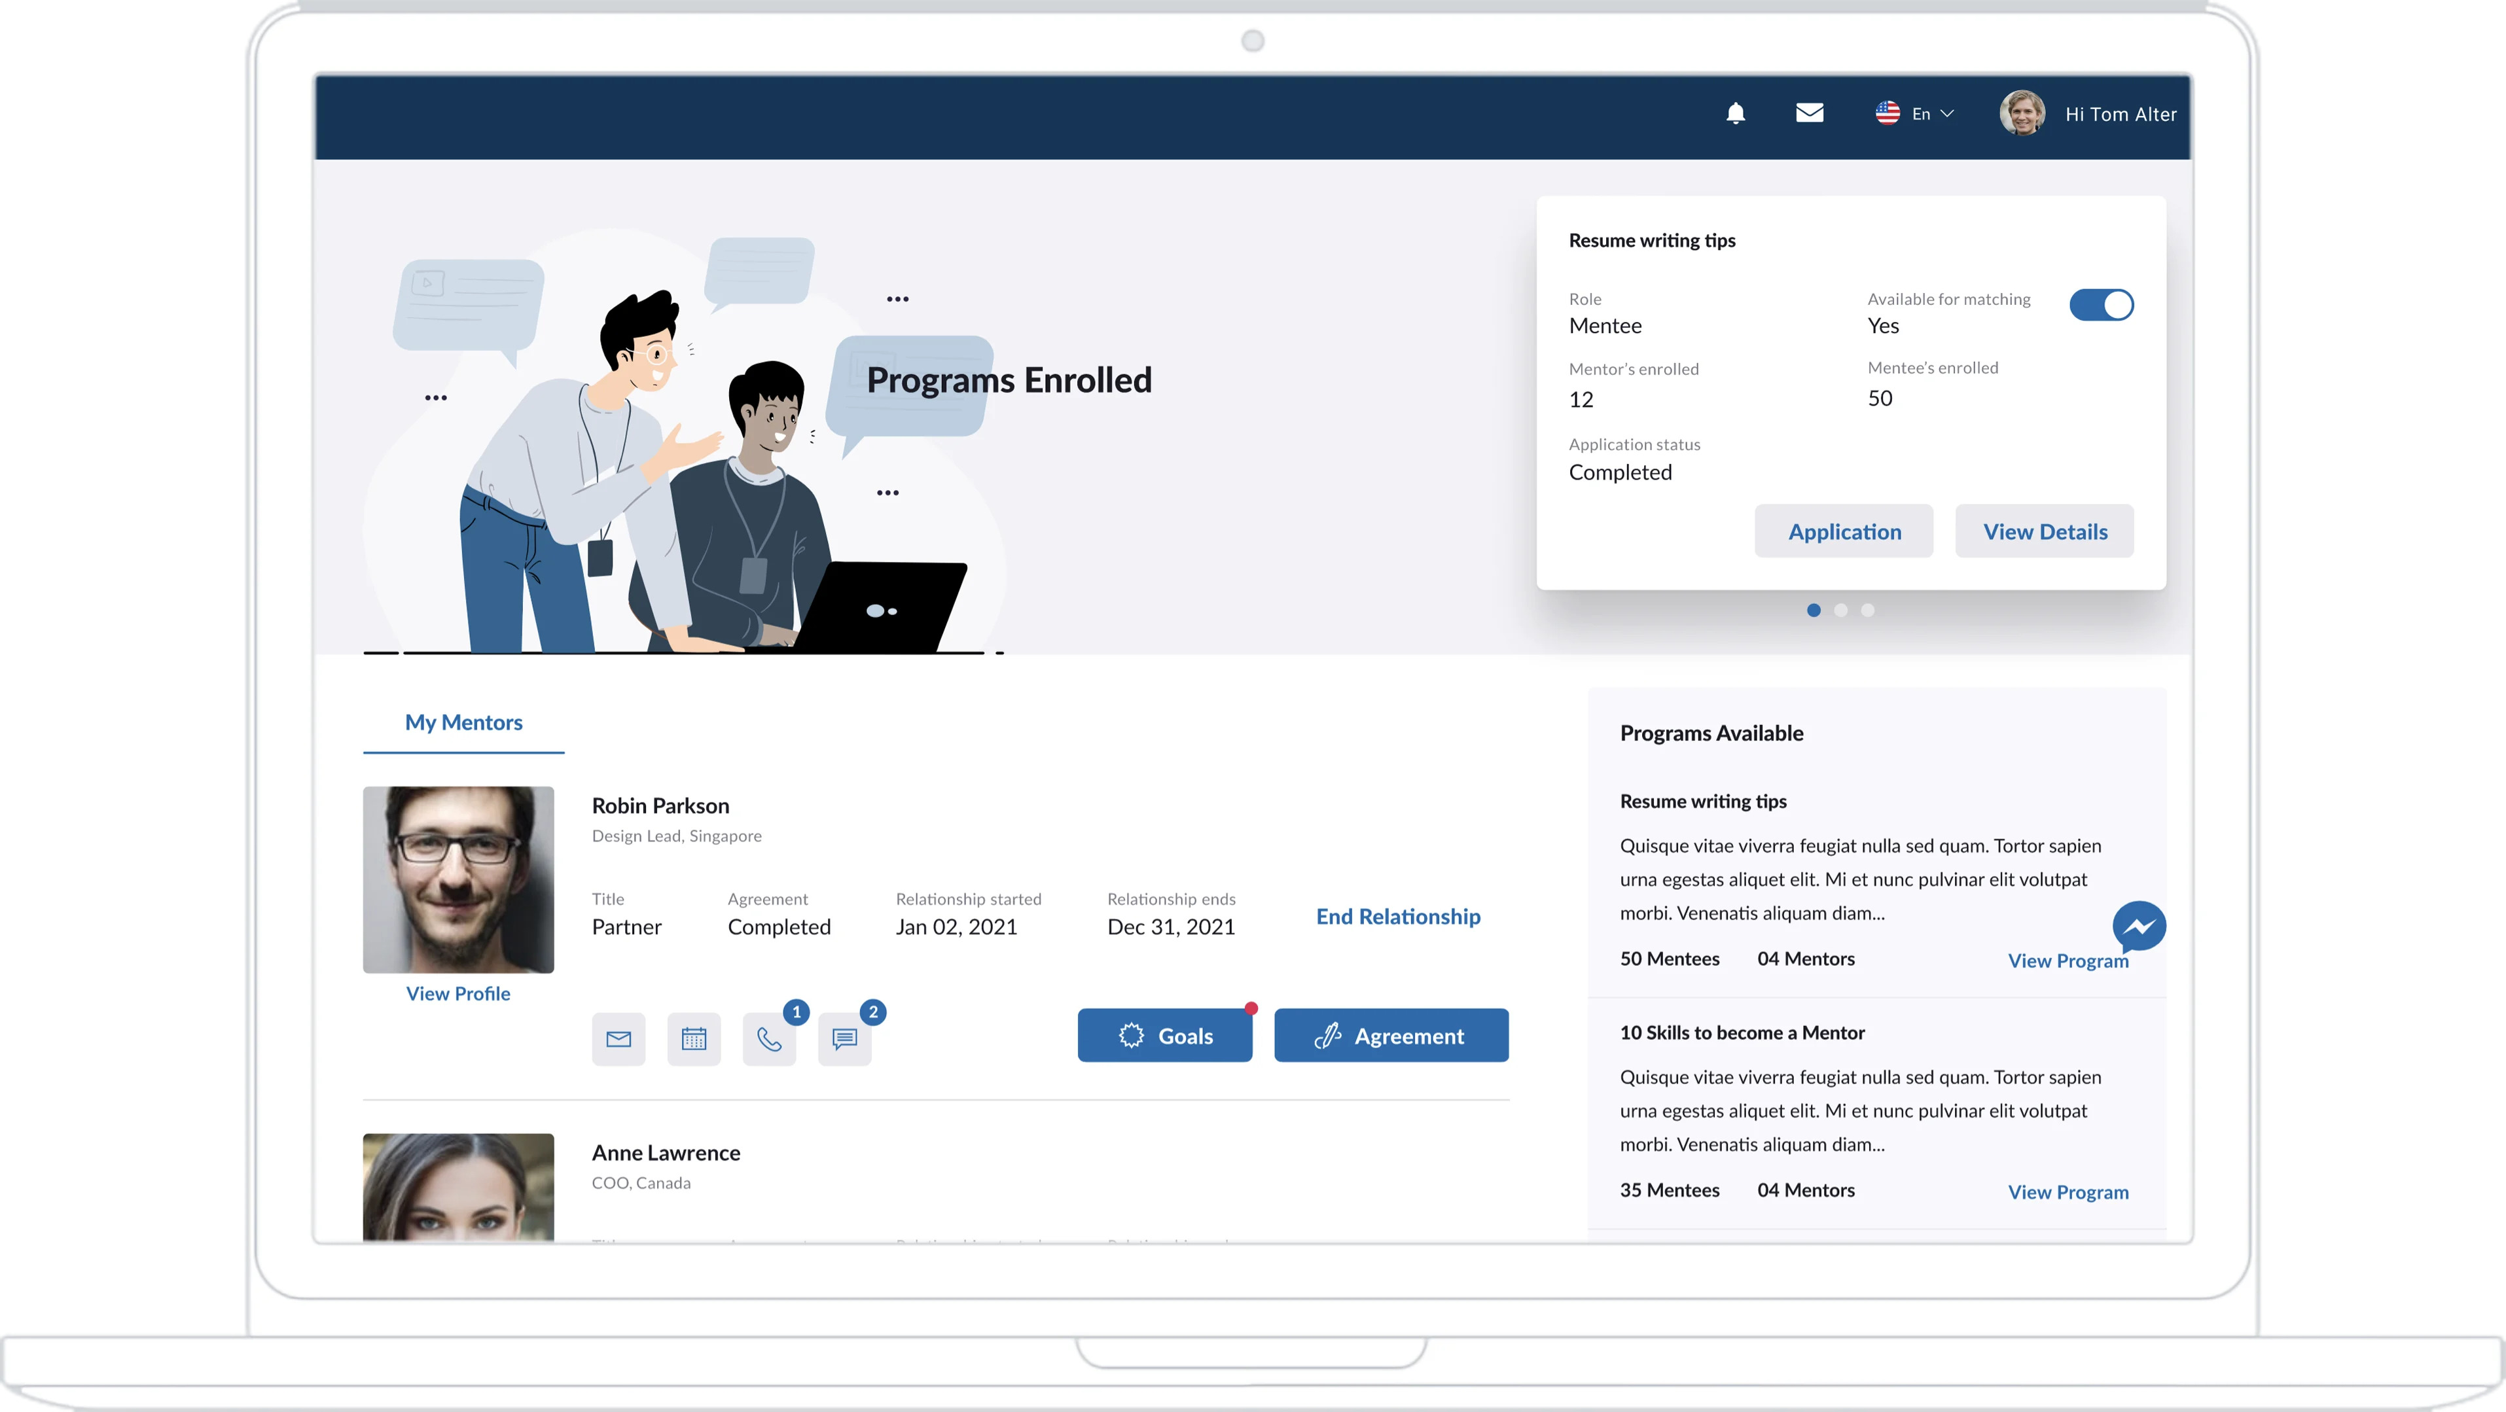Screen dimensions: 2506x1412
Task: Open calendar icon for Robin Parkson
Action: point(694,1038)
